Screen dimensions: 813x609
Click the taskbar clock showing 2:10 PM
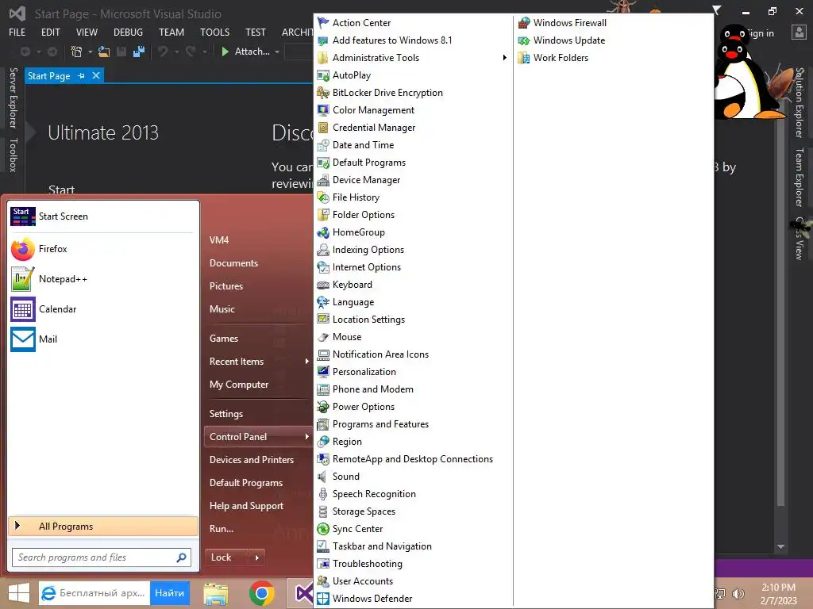coord(778,594)
